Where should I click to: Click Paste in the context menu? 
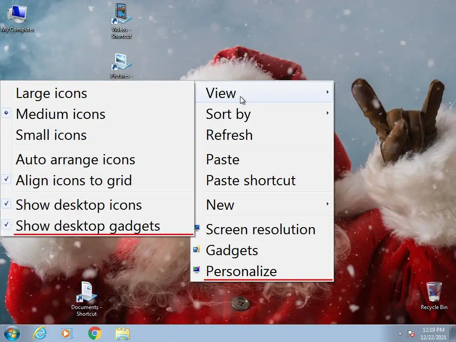263,159
